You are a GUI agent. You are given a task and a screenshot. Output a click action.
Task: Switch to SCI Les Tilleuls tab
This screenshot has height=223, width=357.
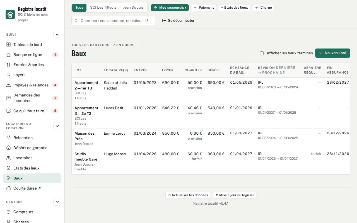pos(103,8)
